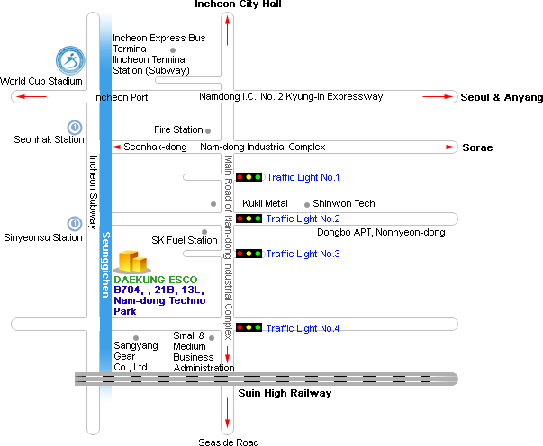Click the gray dot marking Fire Station
This screenshot has width=543, height=446.
click(x=208, y=131)
